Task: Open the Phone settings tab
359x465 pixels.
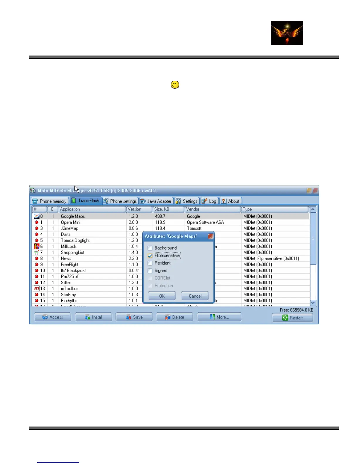Action: (120, 201)
